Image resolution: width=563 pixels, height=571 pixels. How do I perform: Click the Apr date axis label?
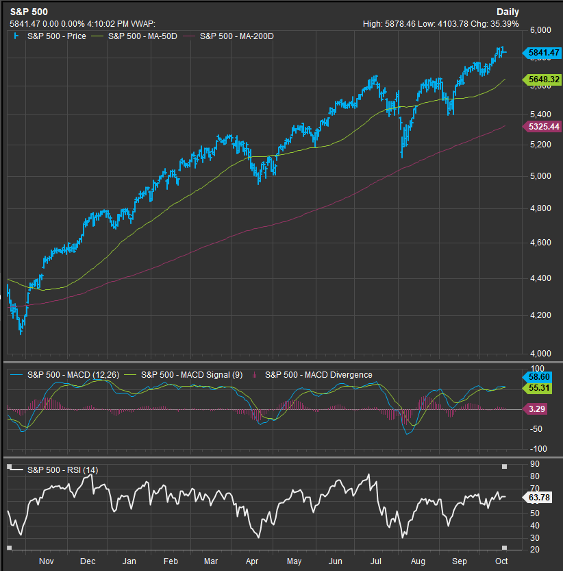click(x=252, y=561)
